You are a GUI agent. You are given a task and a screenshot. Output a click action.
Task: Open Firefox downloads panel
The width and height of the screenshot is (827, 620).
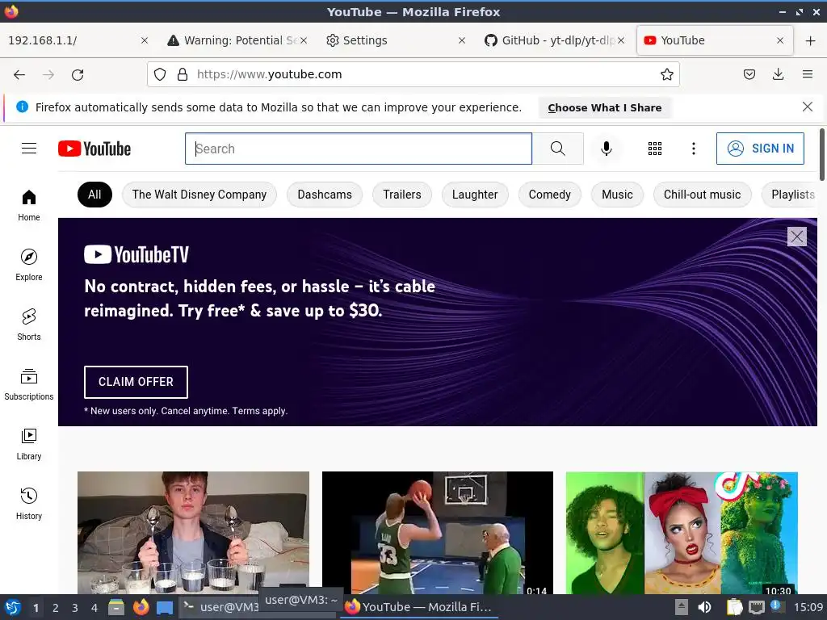[x=778, y=74]
